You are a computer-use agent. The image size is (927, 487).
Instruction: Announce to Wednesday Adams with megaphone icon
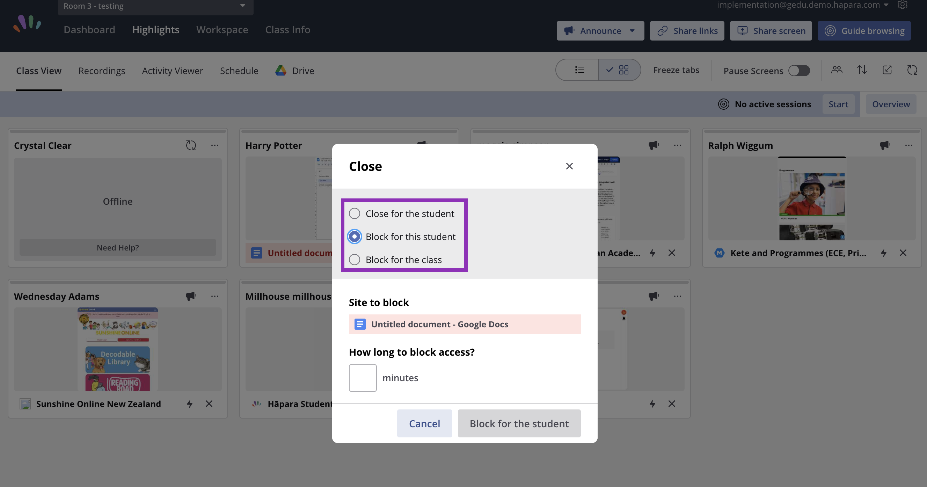coord(191,296)
